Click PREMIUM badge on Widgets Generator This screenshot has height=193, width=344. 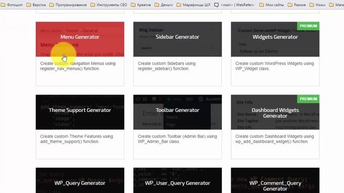point(308,26)
